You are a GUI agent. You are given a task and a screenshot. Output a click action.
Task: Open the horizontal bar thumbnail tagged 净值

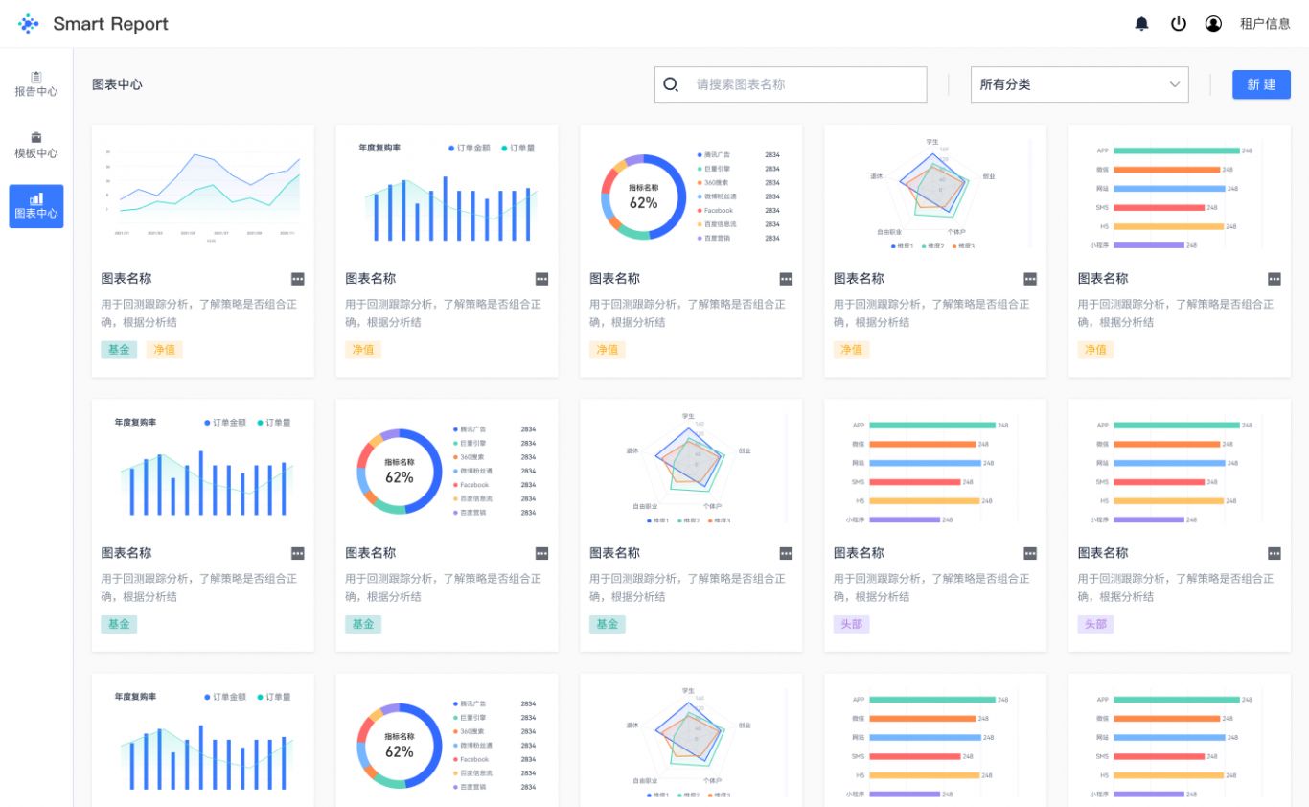click(x=1180, y=195)
